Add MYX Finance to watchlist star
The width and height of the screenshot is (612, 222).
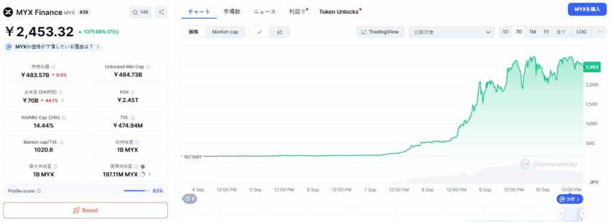pyautogui.click(x=140, y=12)
